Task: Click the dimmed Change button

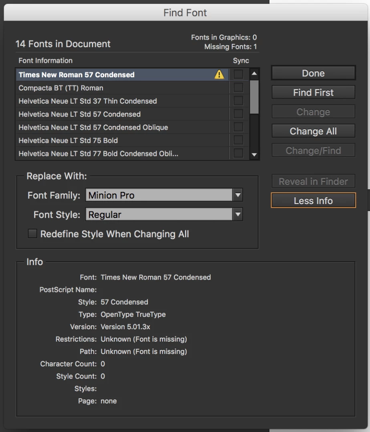Action: pyautogui.click(x=313, y=112)
